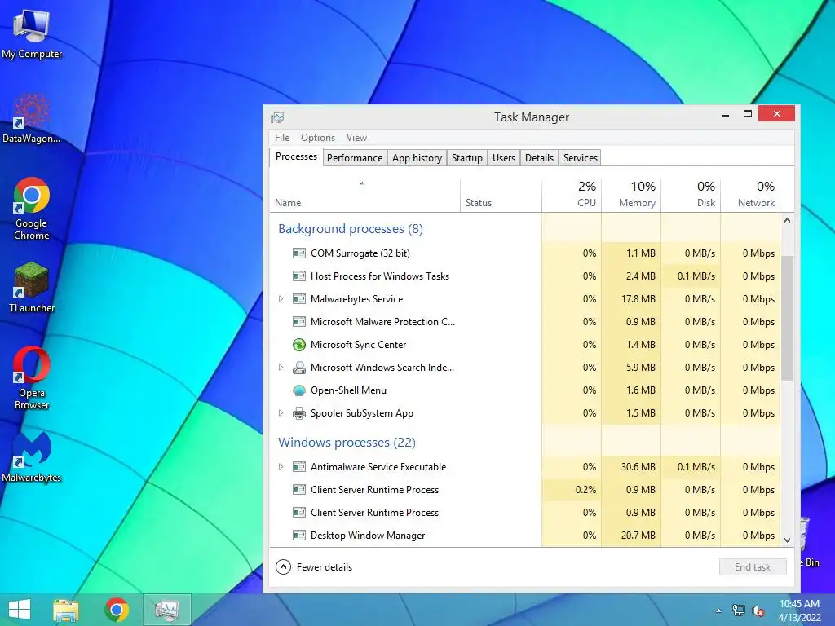Open the DataWagon desktop shortcut

(32, 118)
